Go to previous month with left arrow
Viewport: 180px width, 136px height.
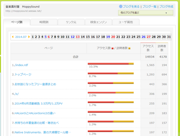13,37
